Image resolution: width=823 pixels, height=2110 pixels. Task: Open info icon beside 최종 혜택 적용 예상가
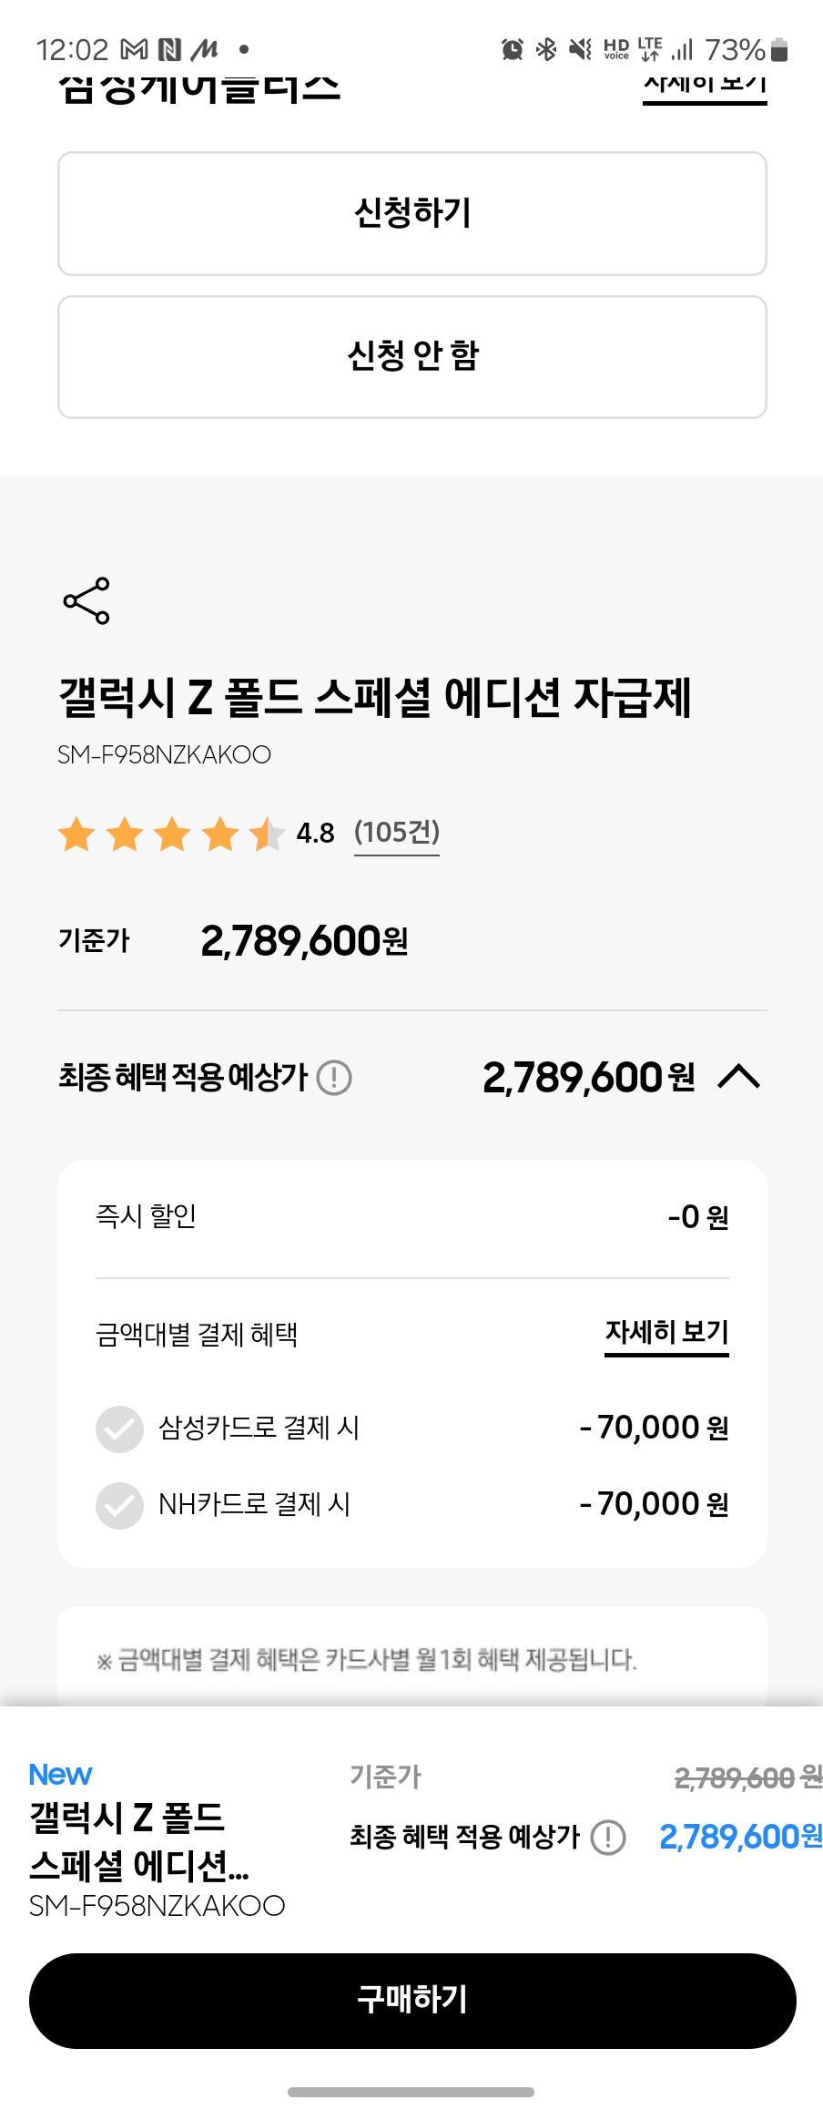(x=334, y=1078)
